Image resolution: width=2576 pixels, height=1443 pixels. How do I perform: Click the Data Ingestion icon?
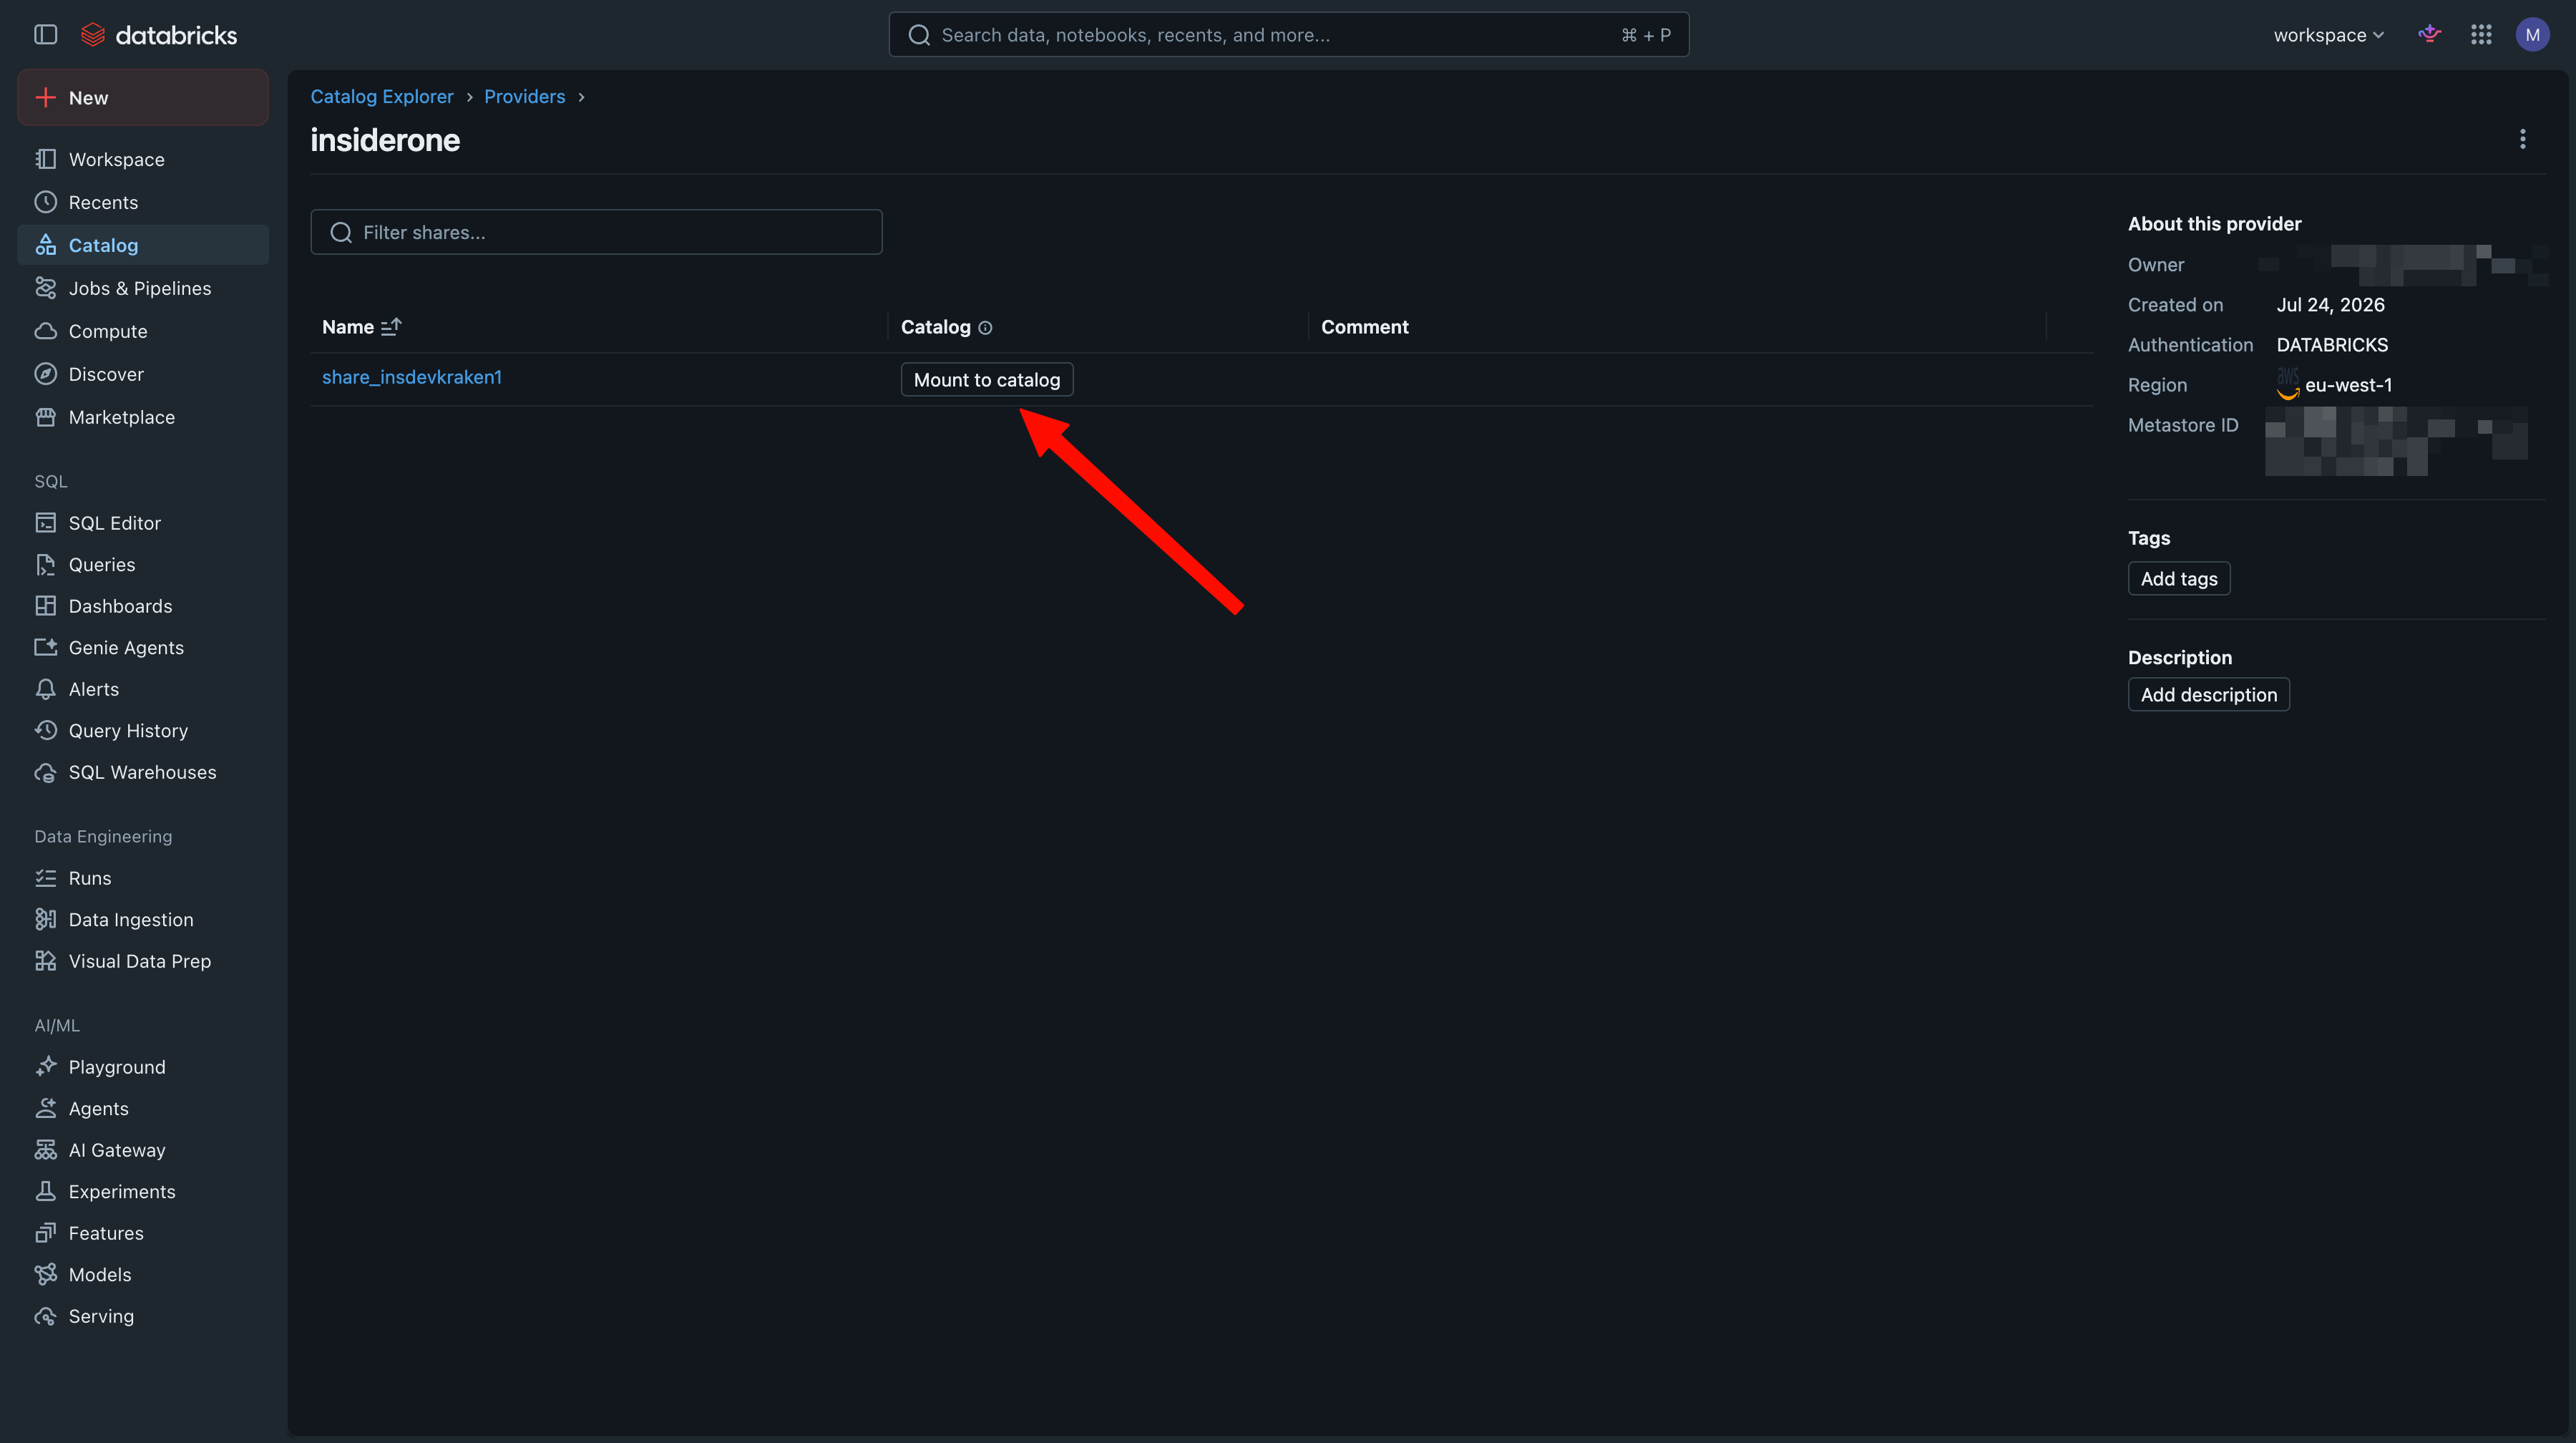(46, 920)
